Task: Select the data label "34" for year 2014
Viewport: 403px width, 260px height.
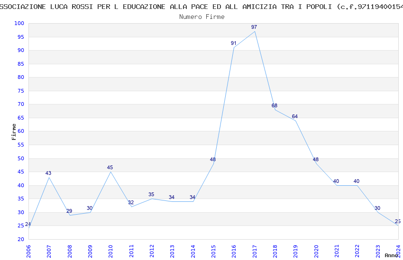Action: click(192, 197)
